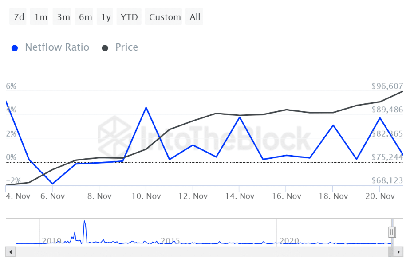
Task: Switch chart to 1m range
Action: [x=41, y=17]
